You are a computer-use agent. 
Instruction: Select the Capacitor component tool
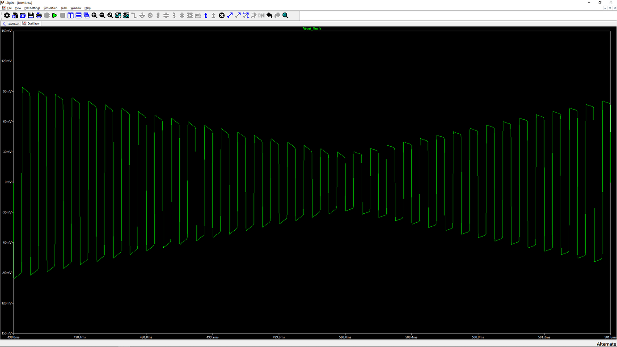[165, 15]
